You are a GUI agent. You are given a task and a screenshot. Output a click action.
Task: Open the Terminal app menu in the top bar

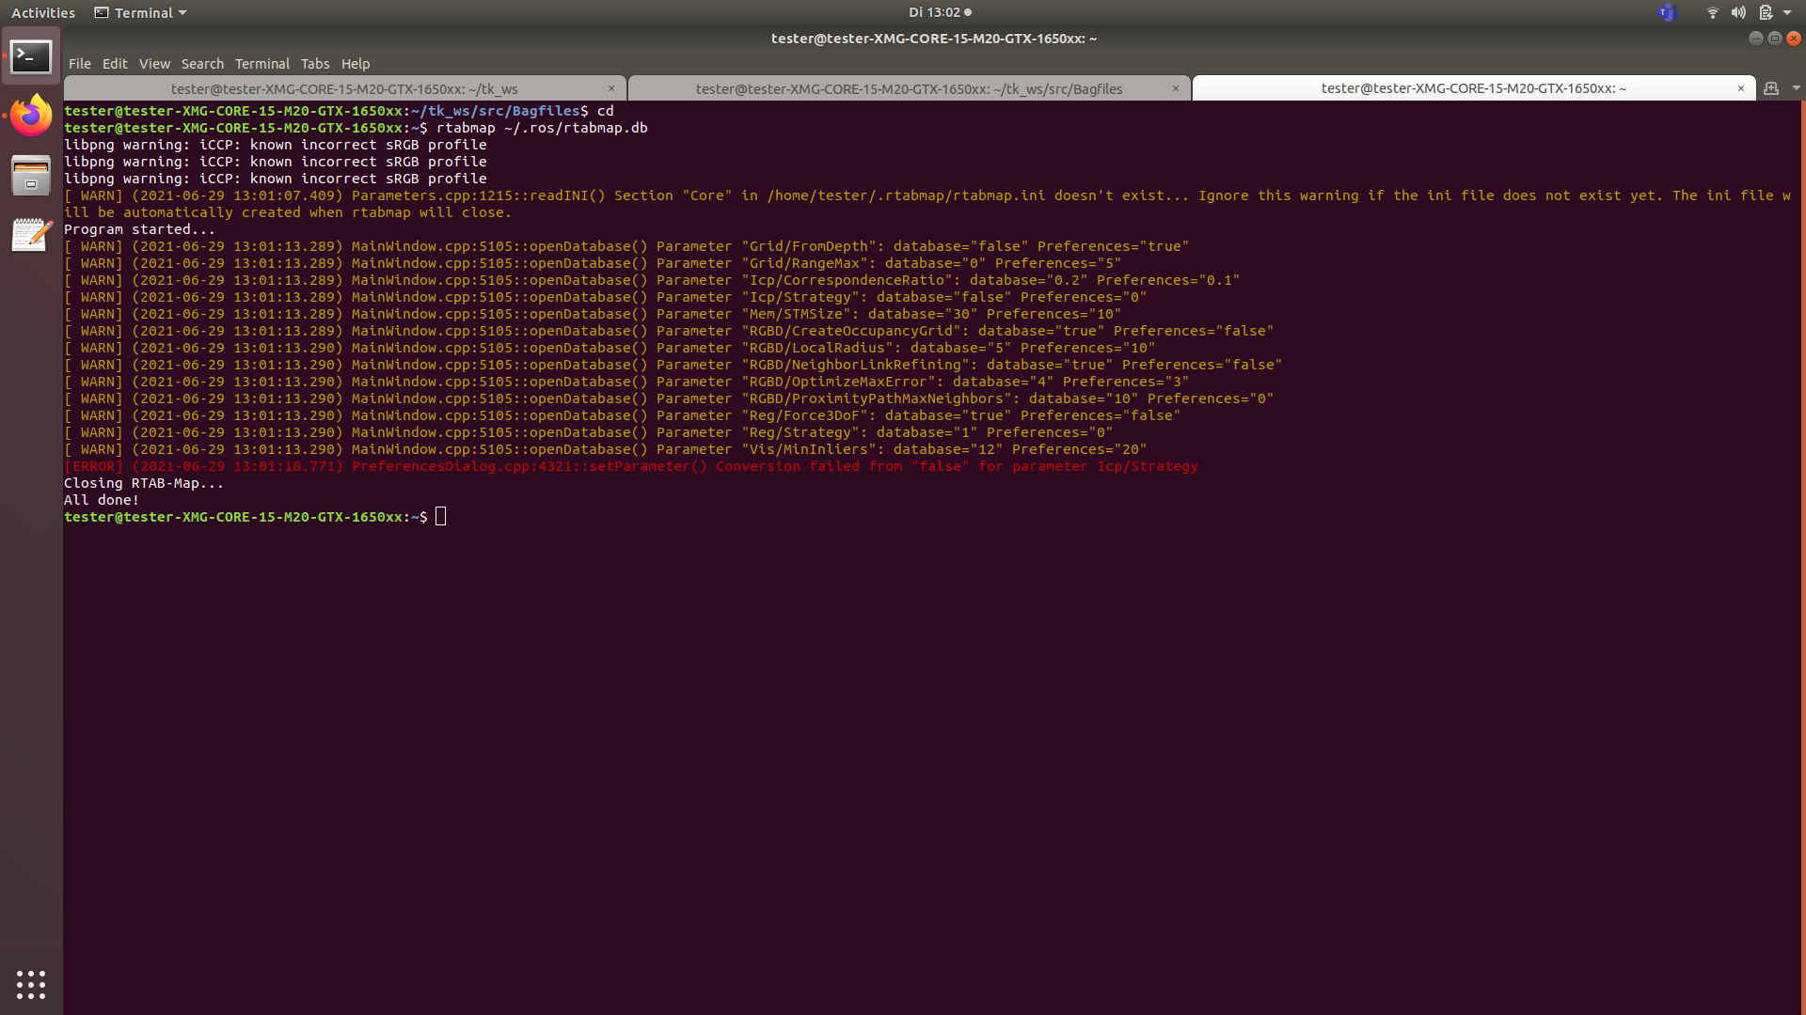coord(141,13)
